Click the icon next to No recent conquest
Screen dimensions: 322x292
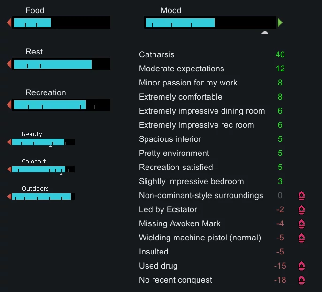click(x=302, y=280)
